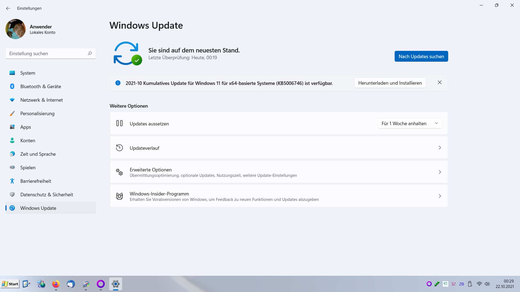
Task: Select Windows Update in sidebar
Action: (51, 208)
